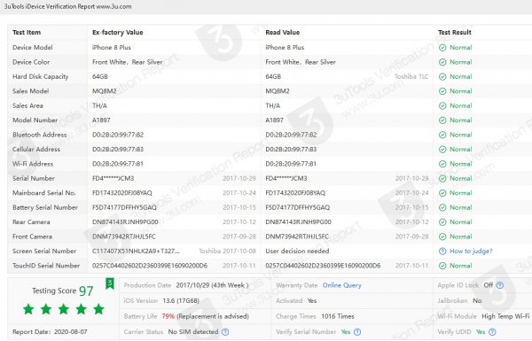
Task: Select the Screen Serial Number row label
Action: point(44,252)
